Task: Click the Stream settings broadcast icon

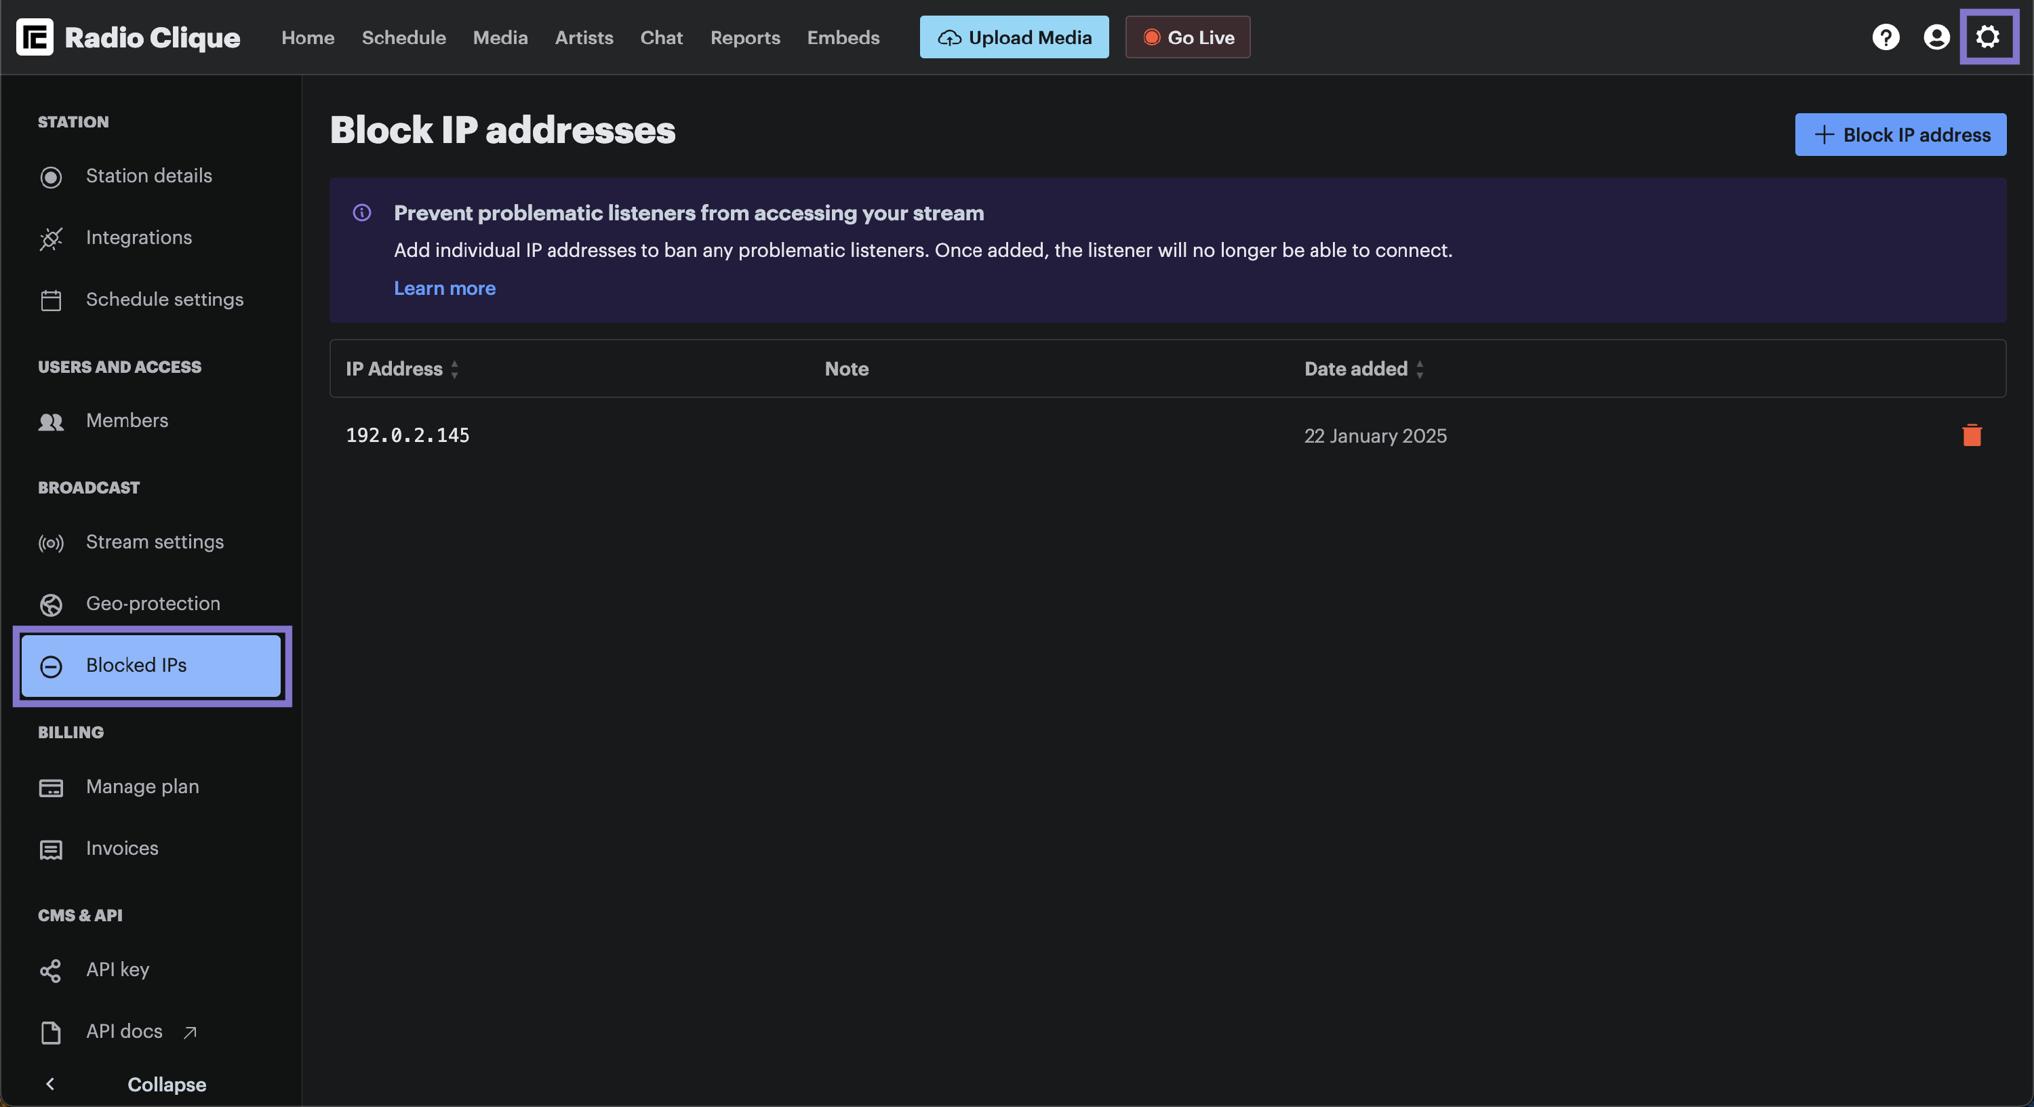Action: pyautogui.click(x=52, y=543)
